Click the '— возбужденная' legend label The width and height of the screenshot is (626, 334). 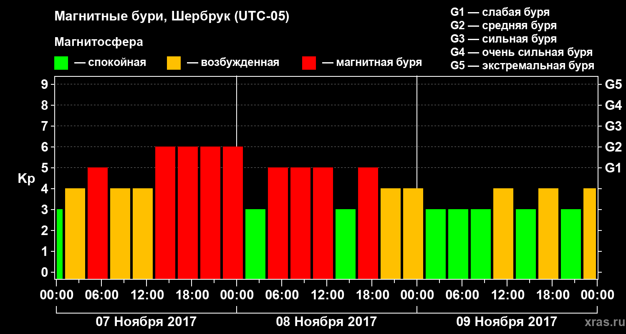(233, 63)
